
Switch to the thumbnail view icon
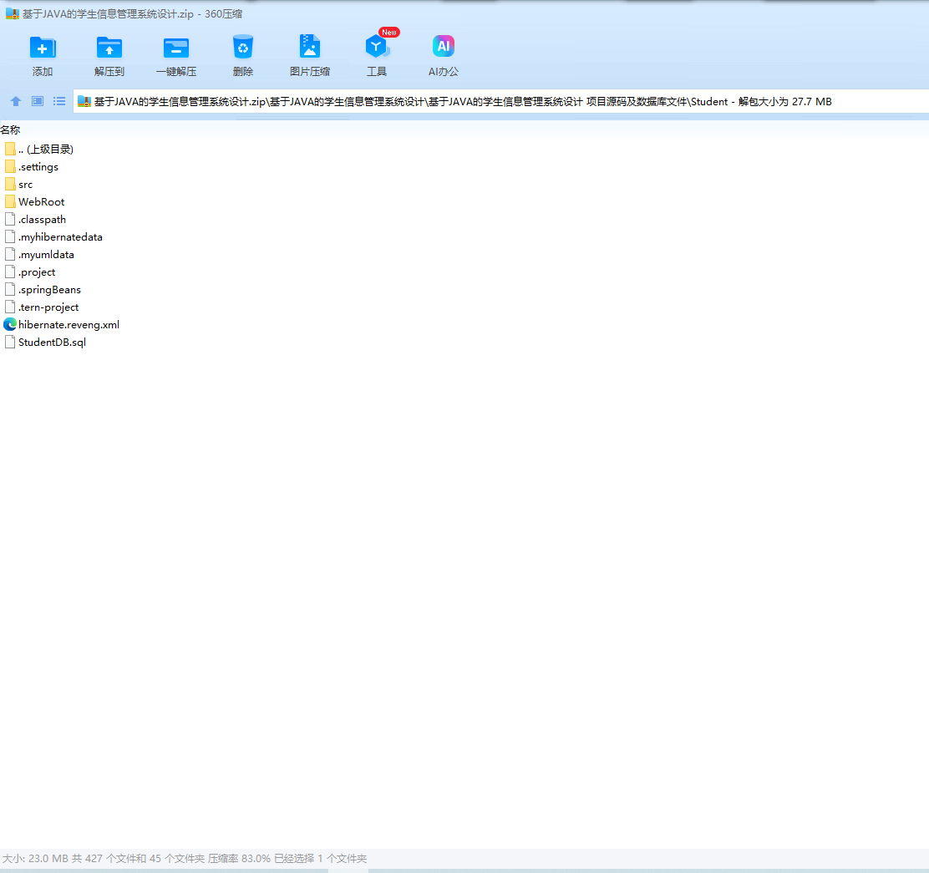(x=38, y=101)
